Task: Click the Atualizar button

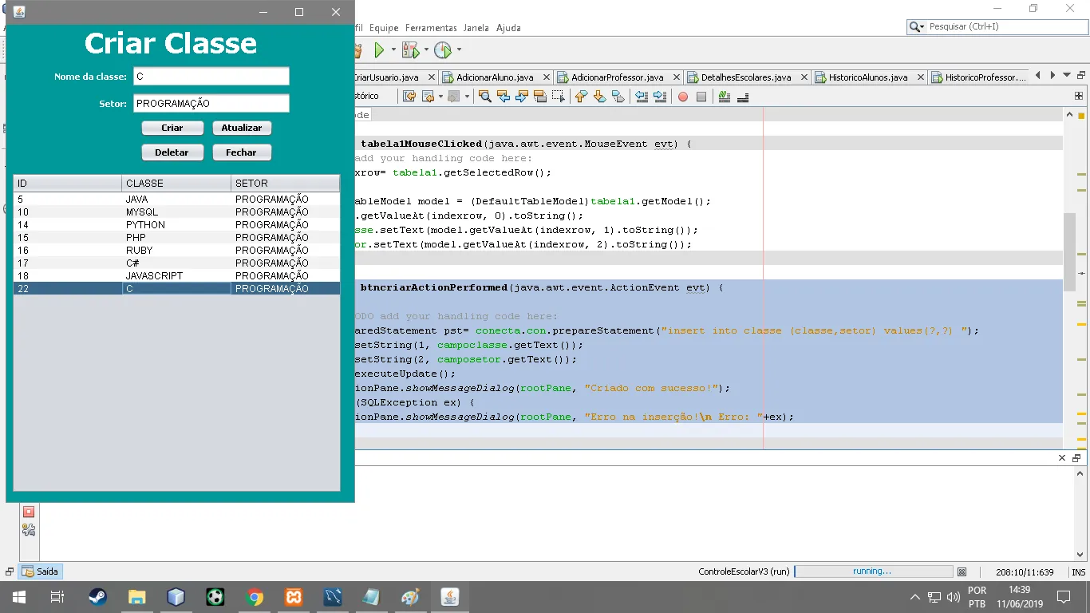Action: point(242,128)
